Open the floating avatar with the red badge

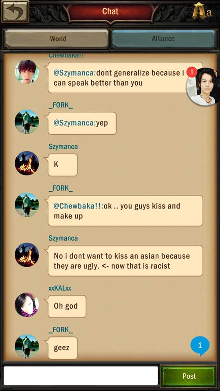202,87
